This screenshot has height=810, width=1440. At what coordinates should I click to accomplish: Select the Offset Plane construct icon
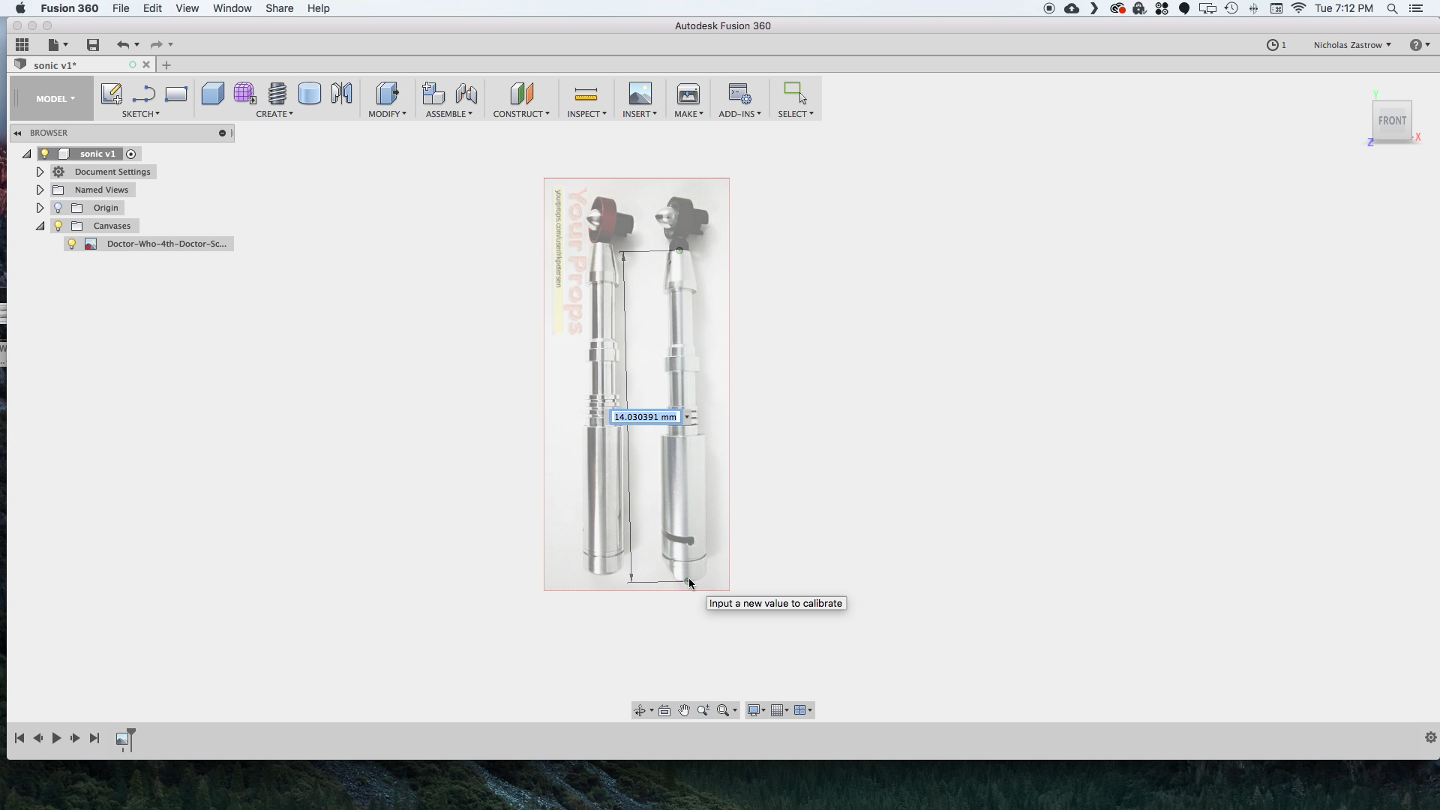(x=521, y=94)
